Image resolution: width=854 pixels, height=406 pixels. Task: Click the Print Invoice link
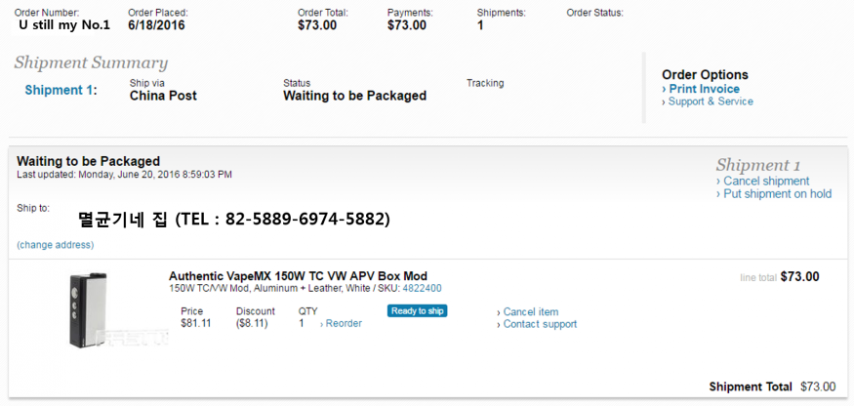[704, 89]
